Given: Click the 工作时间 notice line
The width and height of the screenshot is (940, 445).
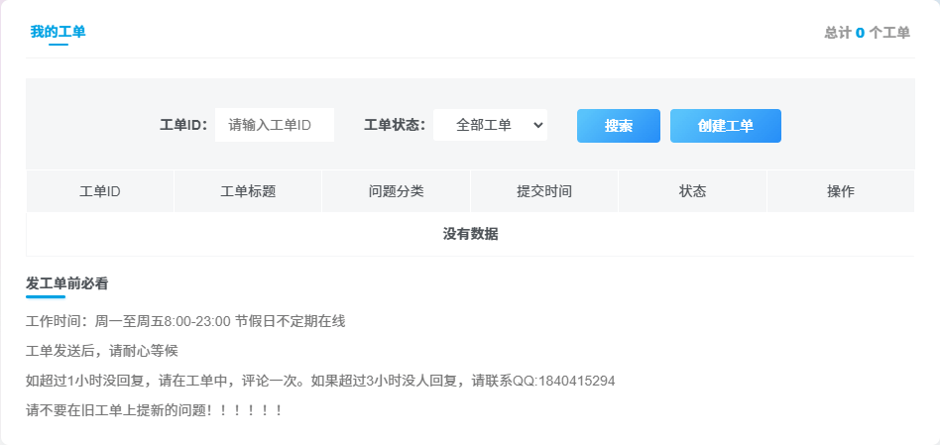Looking at the screenshot, I should tap(185, 321).
